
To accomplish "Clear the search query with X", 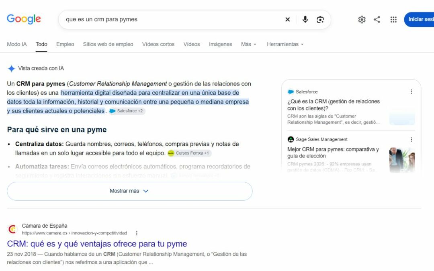I will pos(288,19).
